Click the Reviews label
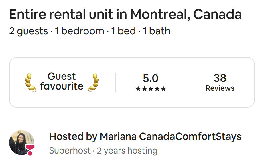Screen dimensions: 270x167 (x=220, y=88)
